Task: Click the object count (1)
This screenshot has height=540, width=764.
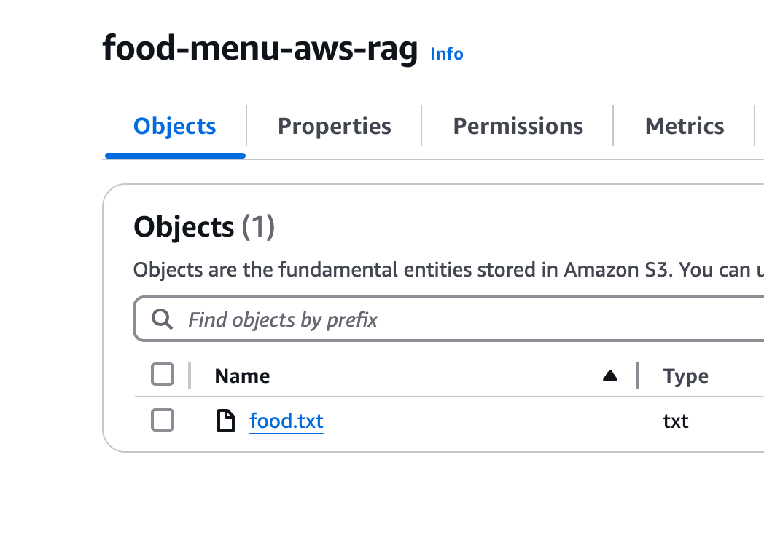Action: (258, 228)
